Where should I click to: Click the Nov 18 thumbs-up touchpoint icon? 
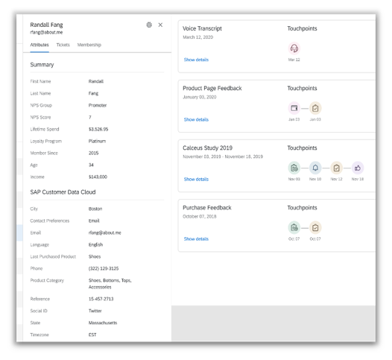point(358,168)
